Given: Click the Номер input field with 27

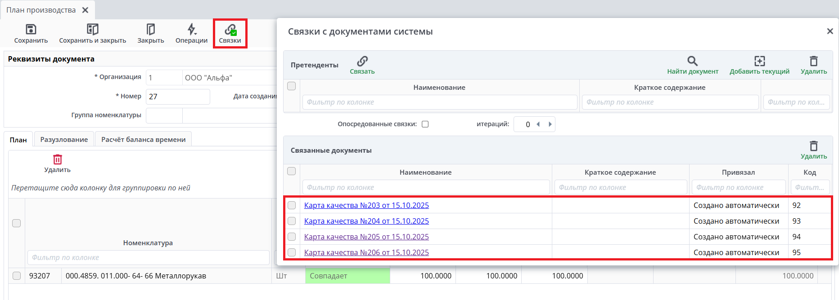Looking at the screenshot, I should click(x=178, y=97).
